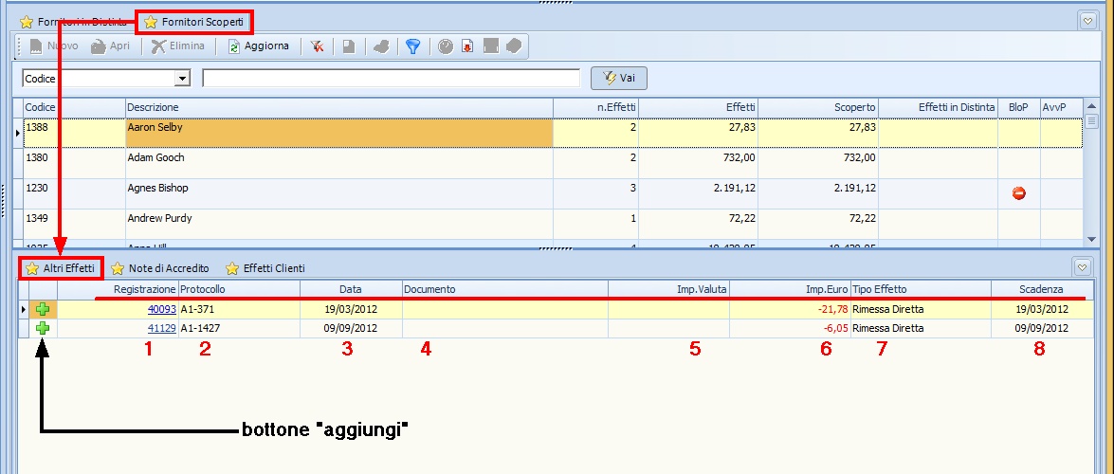Expand the lower panel tab options chevron
1114x474 pixels.
coord(1081,266)
